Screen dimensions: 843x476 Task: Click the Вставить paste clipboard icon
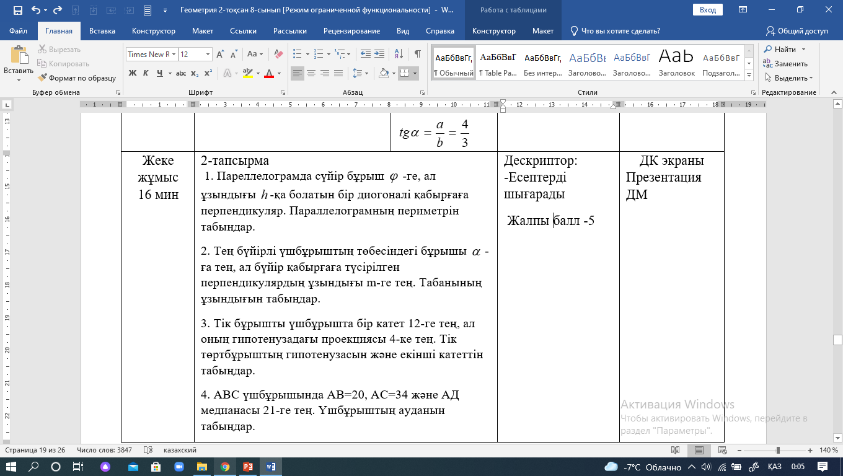tap(19, 55)
